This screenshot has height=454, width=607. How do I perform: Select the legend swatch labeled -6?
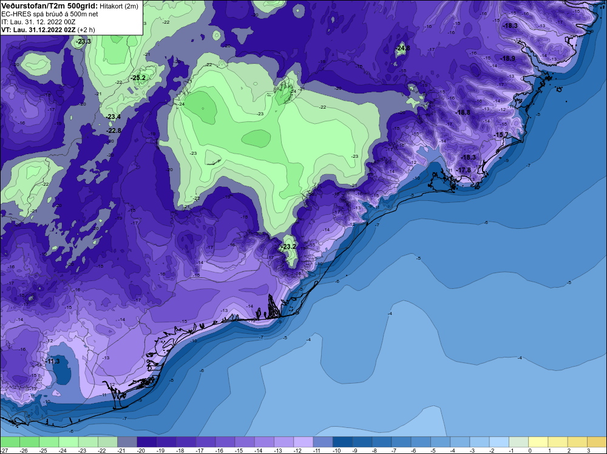tap(421, 442)
